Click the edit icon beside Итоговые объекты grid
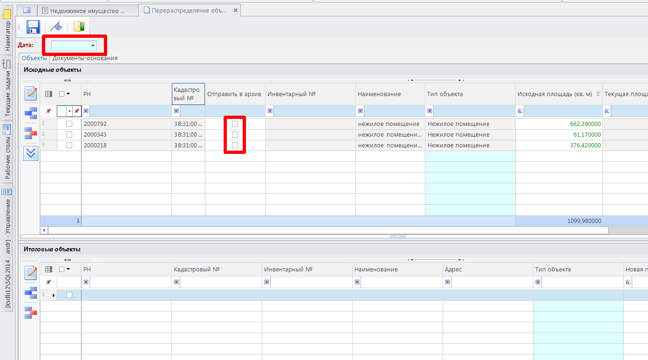This screenshot has width=648, height=360. click(31, 273)
